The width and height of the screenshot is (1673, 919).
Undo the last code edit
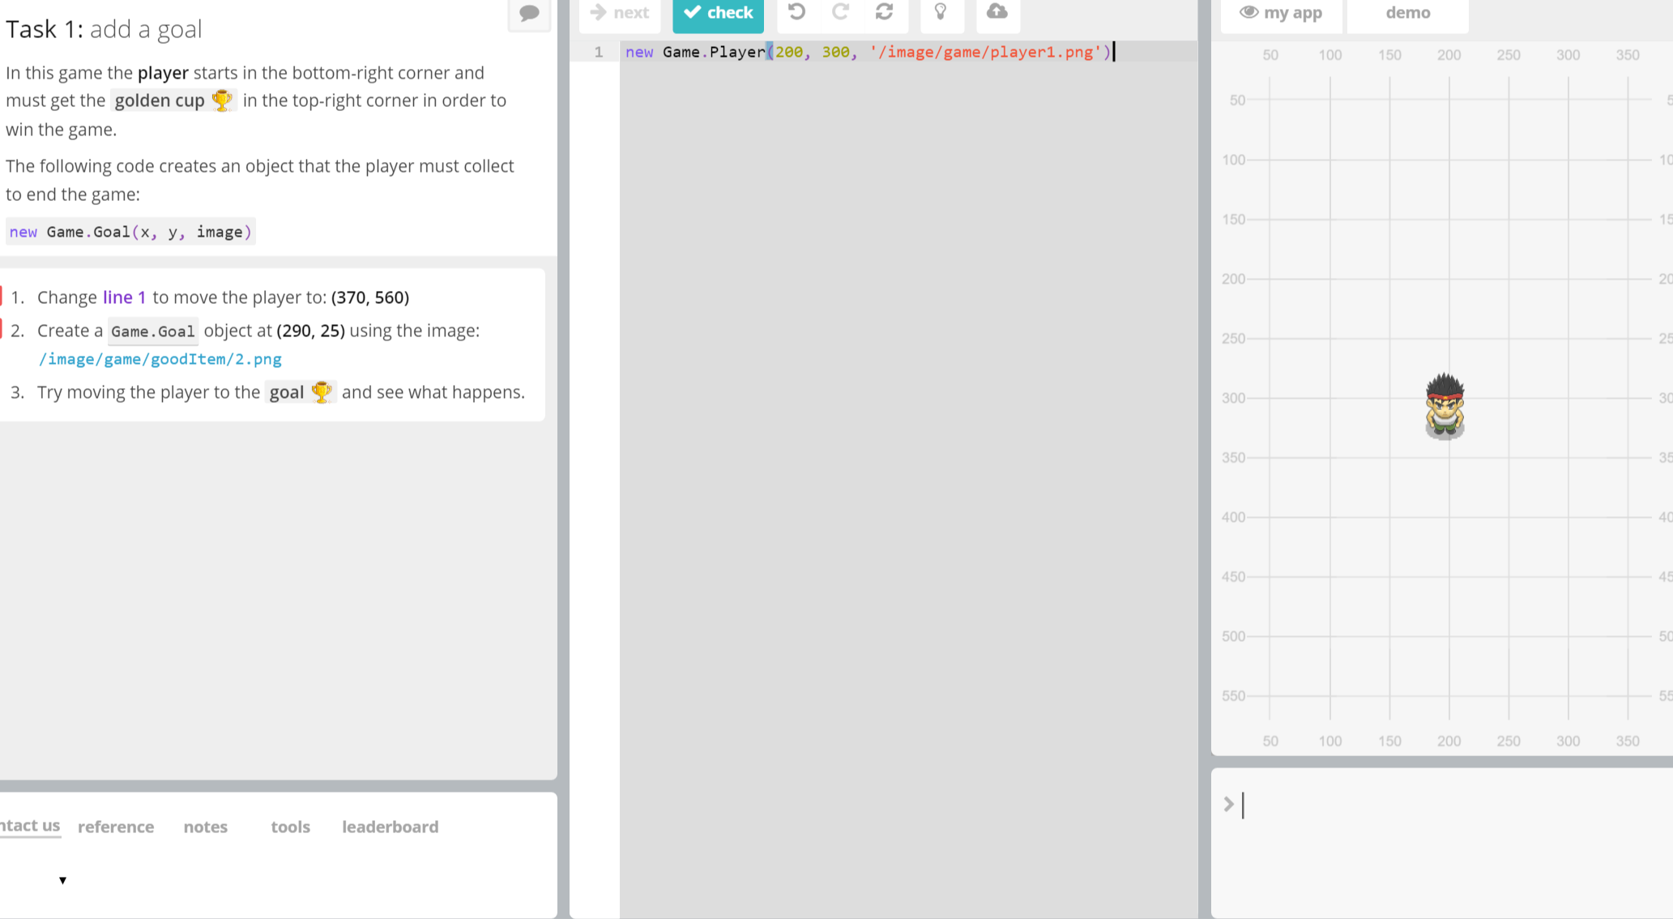click(x=796, y=12)
